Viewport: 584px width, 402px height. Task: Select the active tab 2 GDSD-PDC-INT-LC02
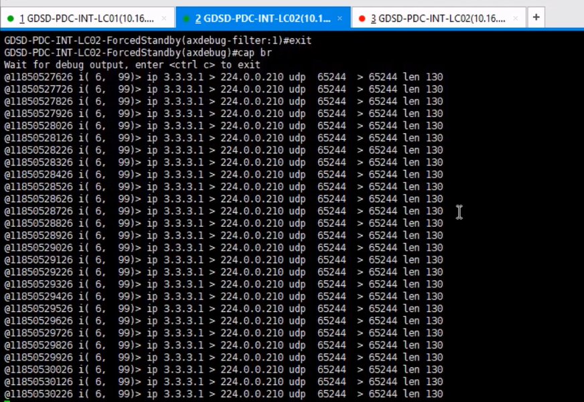[263, 18]
